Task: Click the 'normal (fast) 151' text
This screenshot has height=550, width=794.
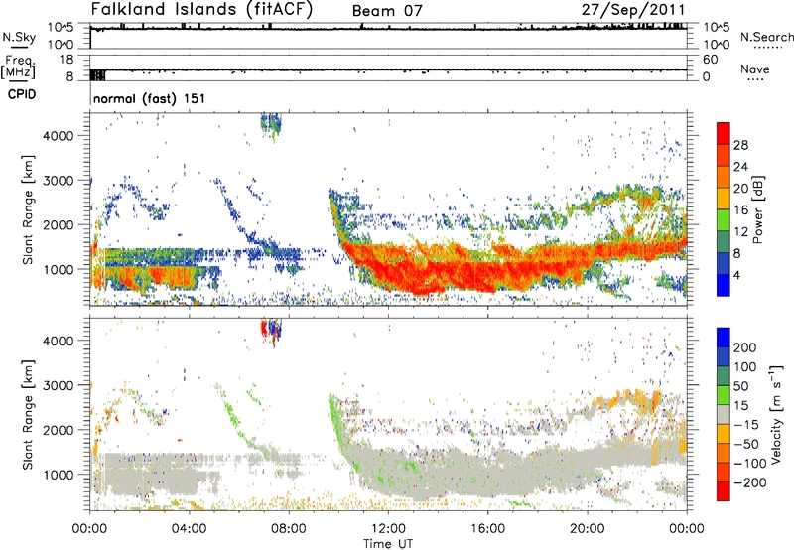Action: pos(150,98)
